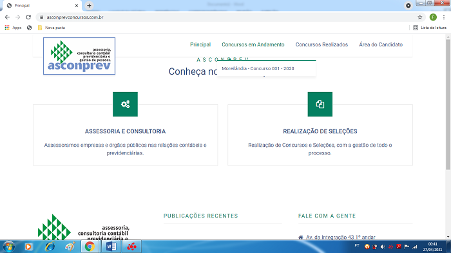Click the Asconprev logo in header
The width and height of the screenshot is (451, 253).
(79, 56)
